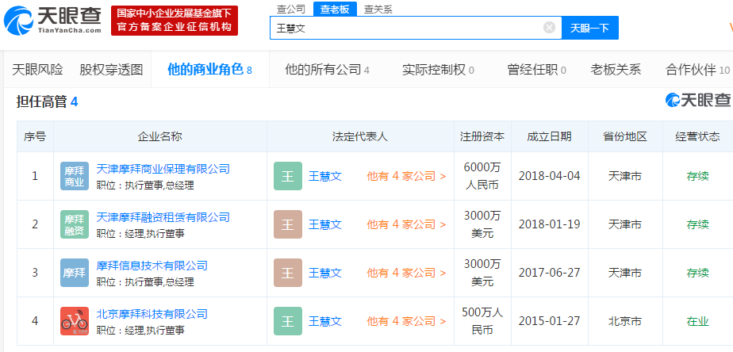Viewport: 733px width, 352px height.
Task: Click the 在业 status cell
Action: pos(698,321)
